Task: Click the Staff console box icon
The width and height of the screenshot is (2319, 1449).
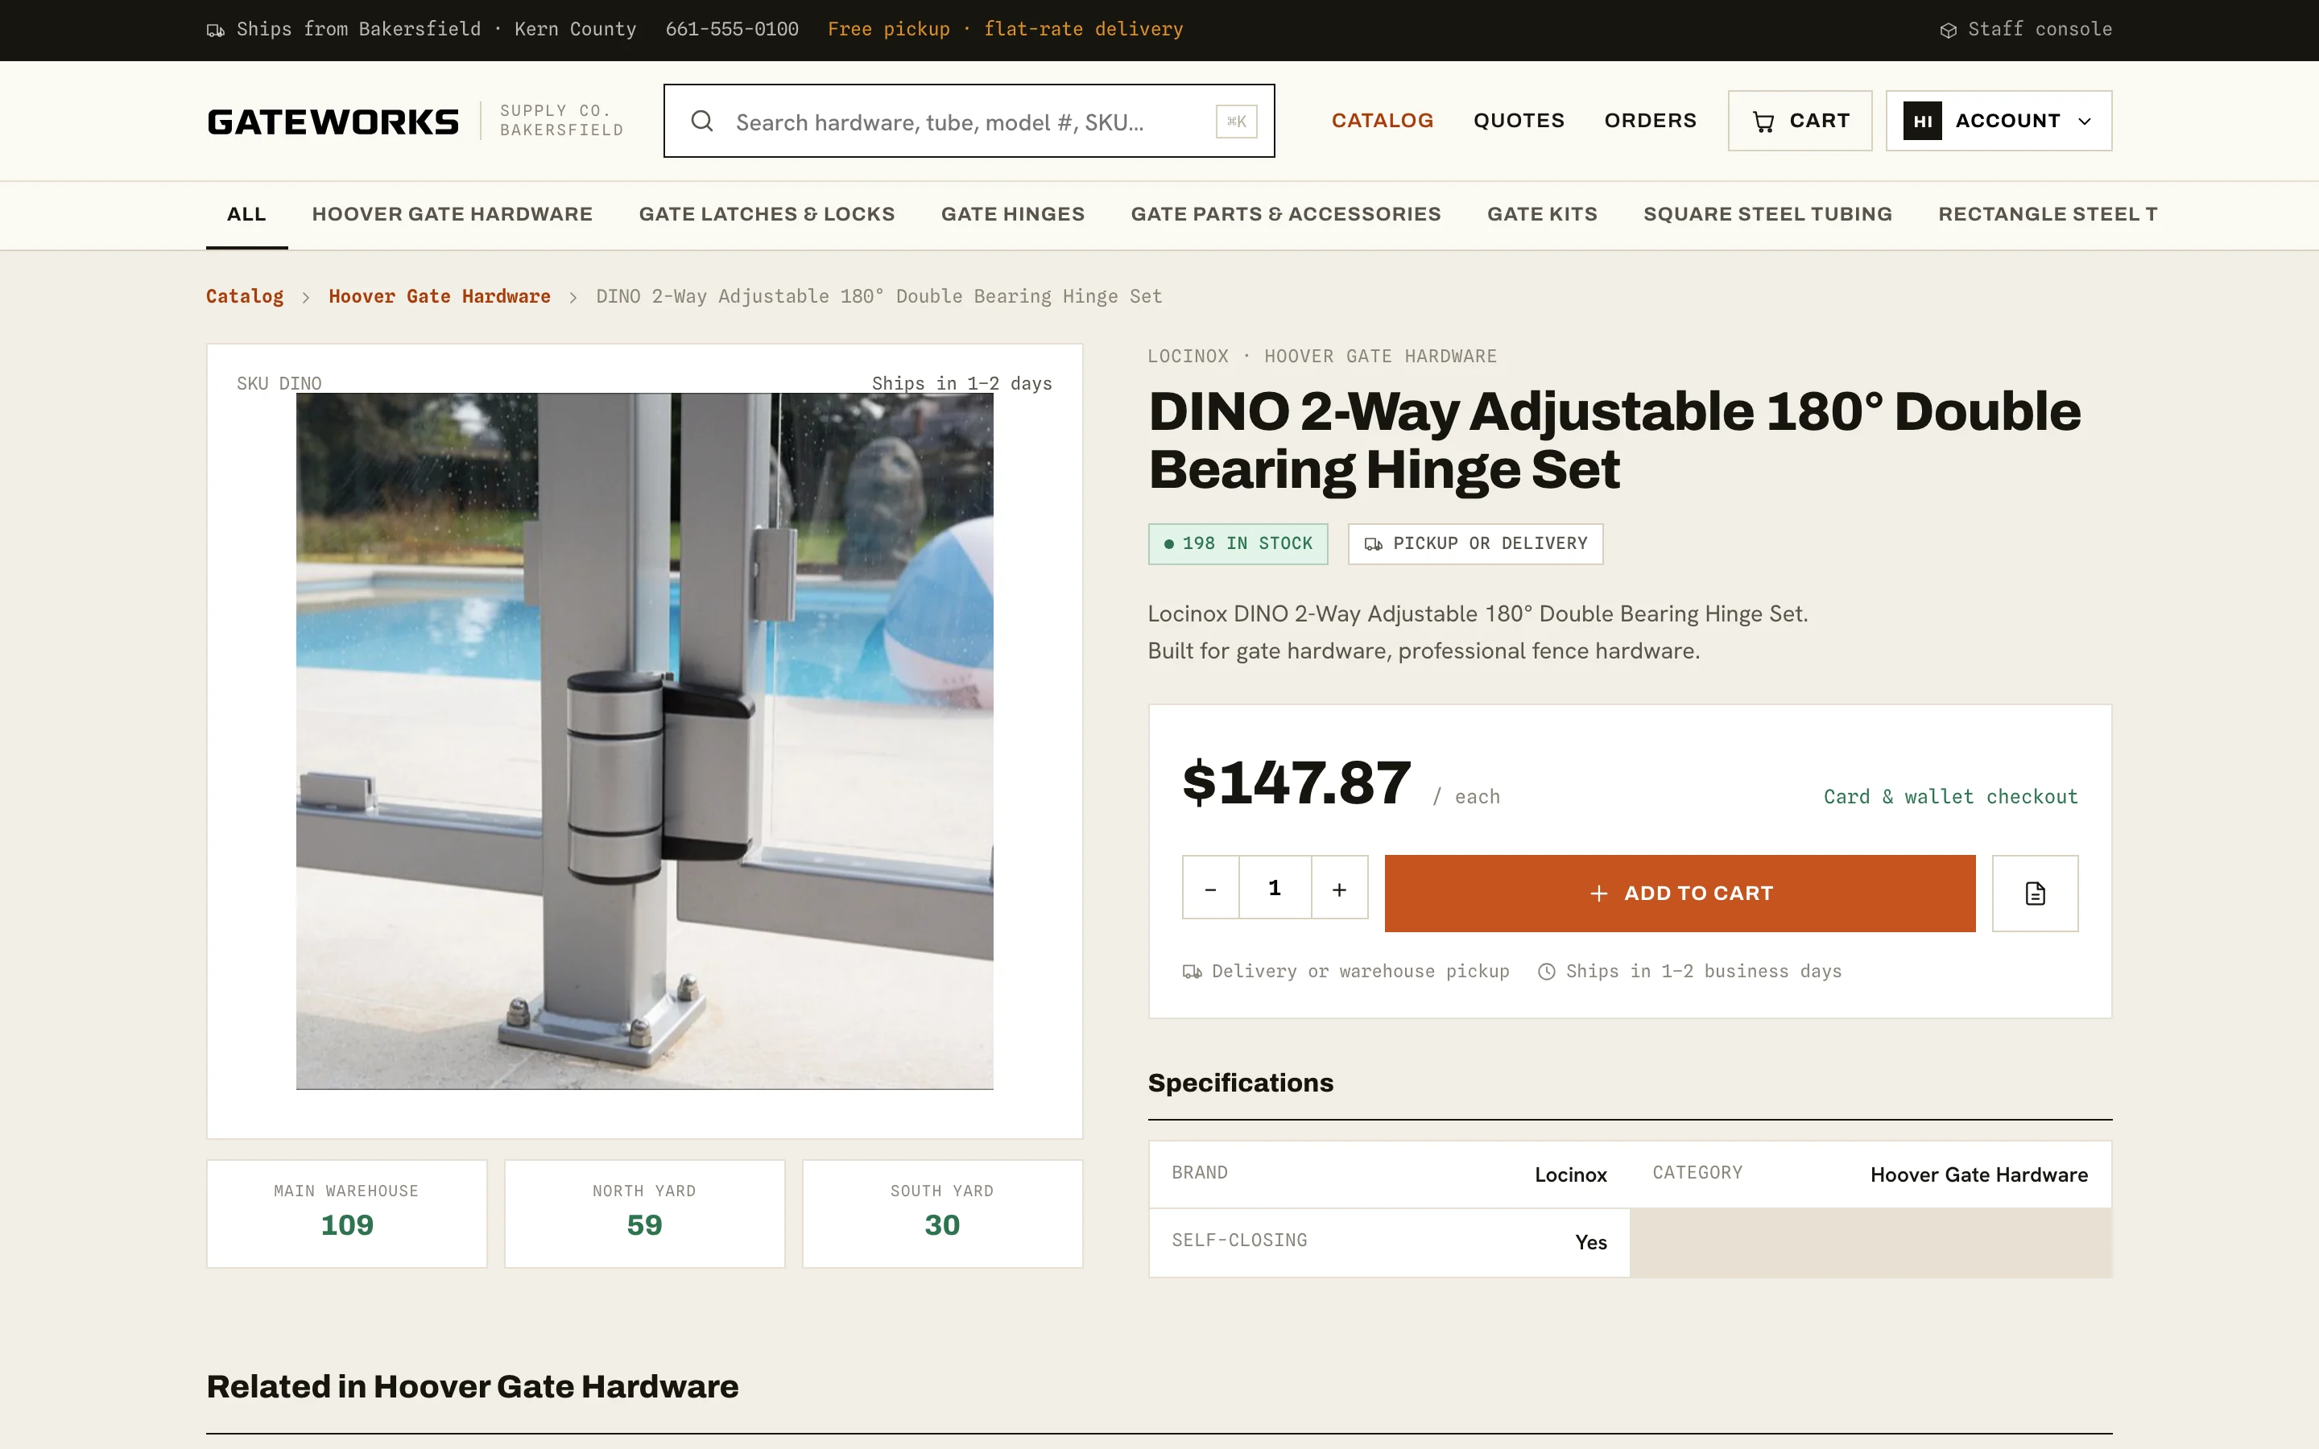Action: point(1948,31)
